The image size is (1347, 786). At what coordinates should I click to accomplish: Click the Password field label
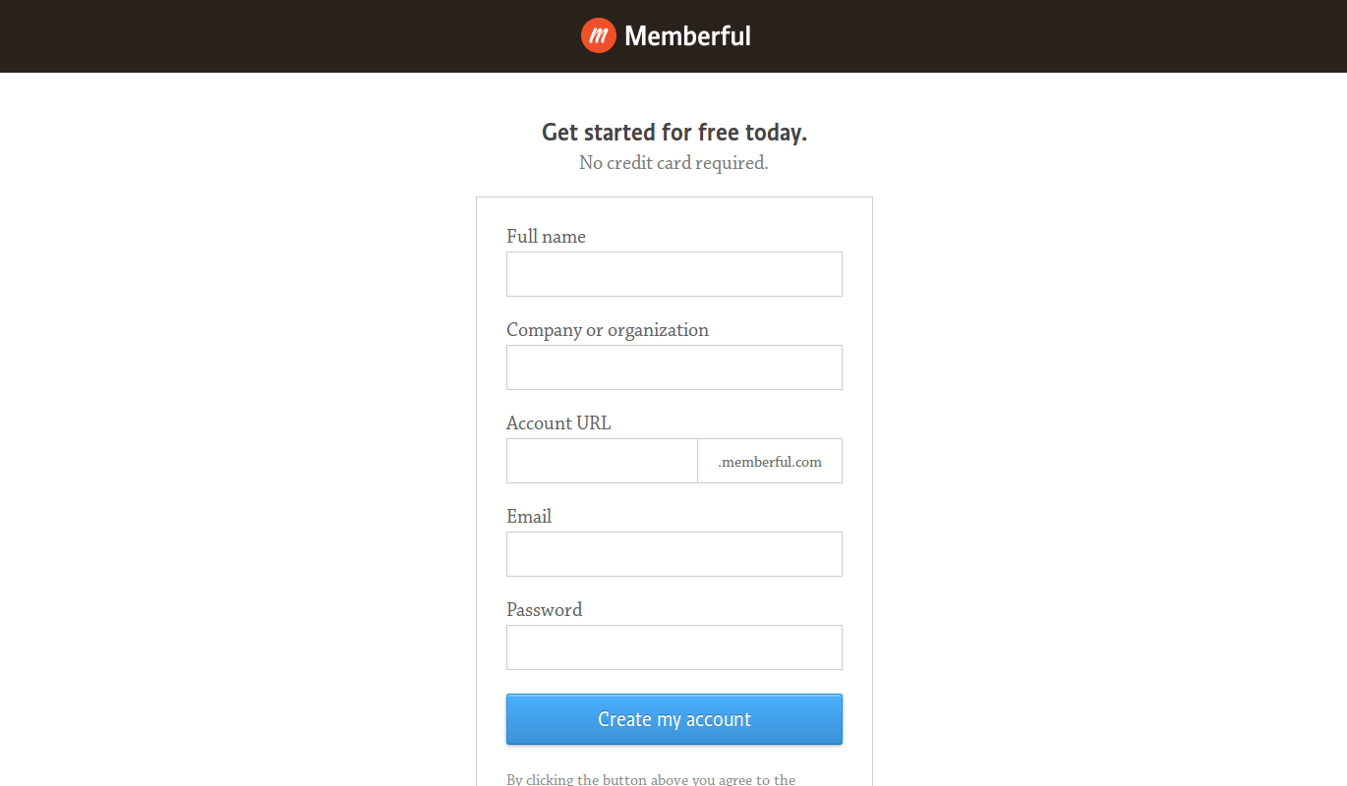click(x=544, y=610)
